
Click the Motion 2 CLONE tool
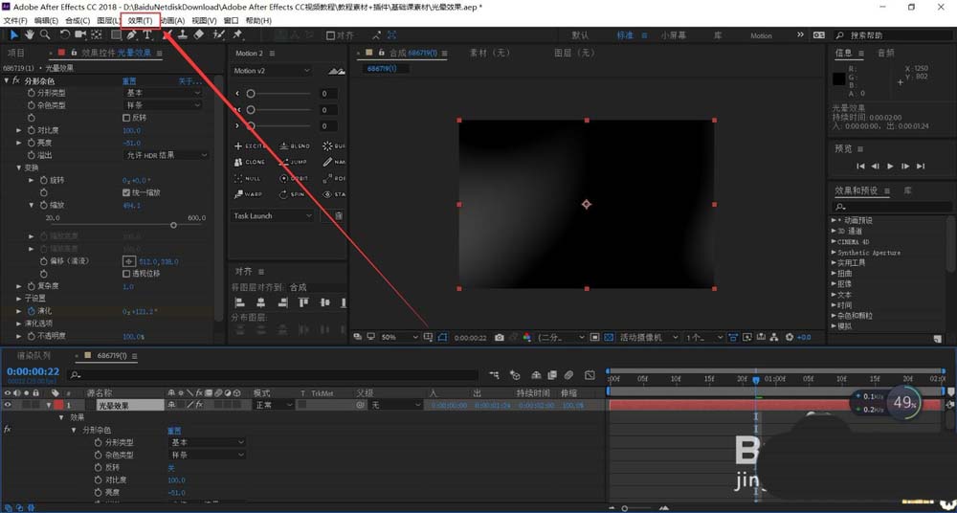click(x=250, y=163)
